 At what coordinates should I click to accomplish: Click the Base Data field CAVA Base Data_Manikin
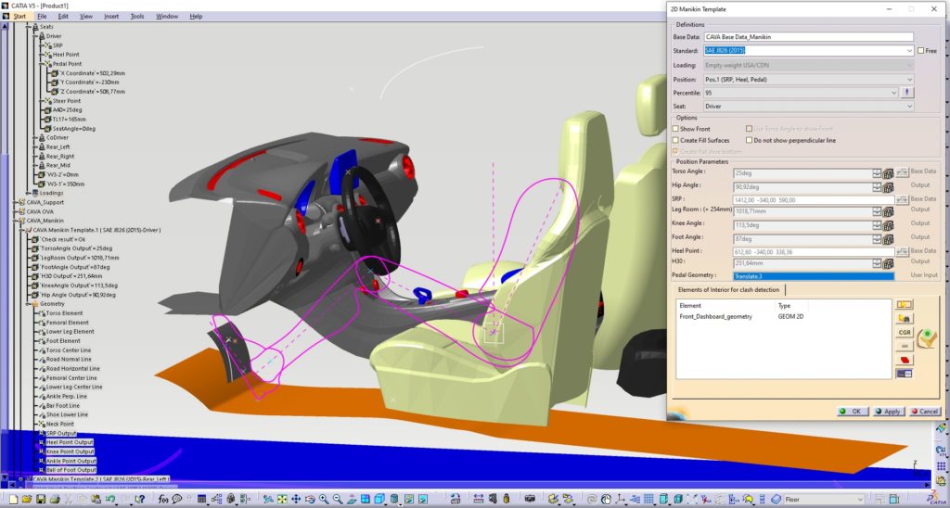(x=808, y=37)
